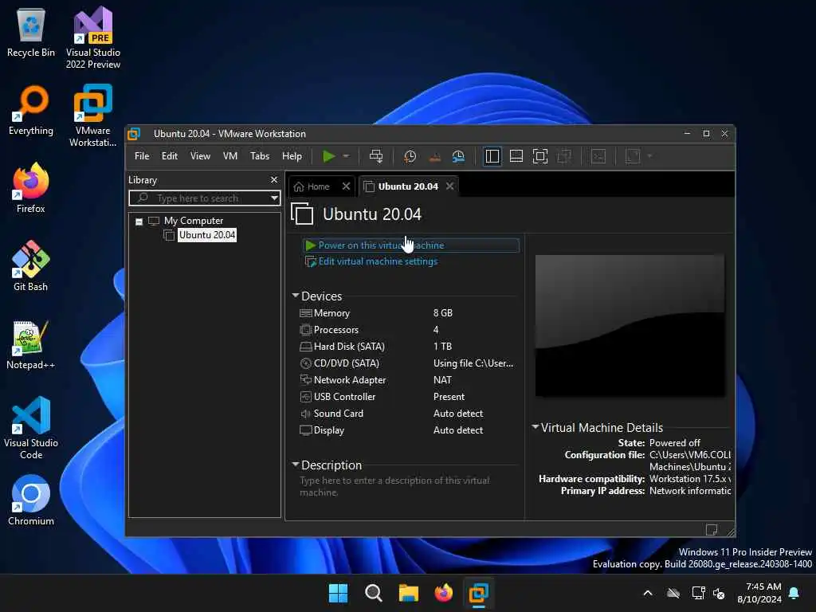
Task: Toggle the thumbnail bar toolbar icon
Action: (x=516, y=156)
